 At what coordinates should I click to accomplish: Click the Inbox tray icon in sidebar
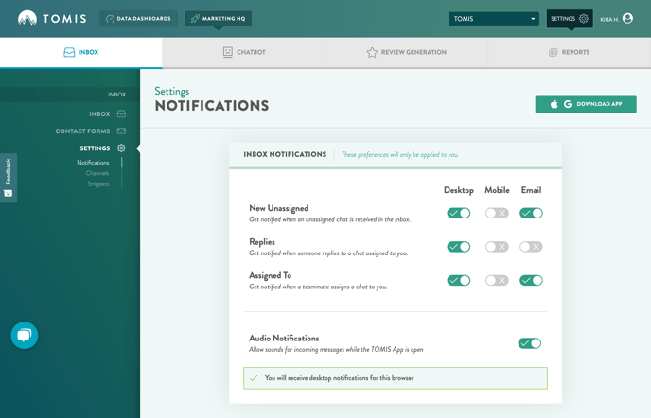[121, 114]
